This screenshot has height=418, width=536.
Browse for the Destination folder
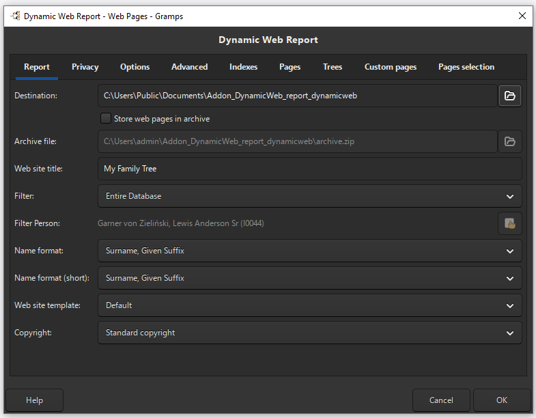[509, 96]
